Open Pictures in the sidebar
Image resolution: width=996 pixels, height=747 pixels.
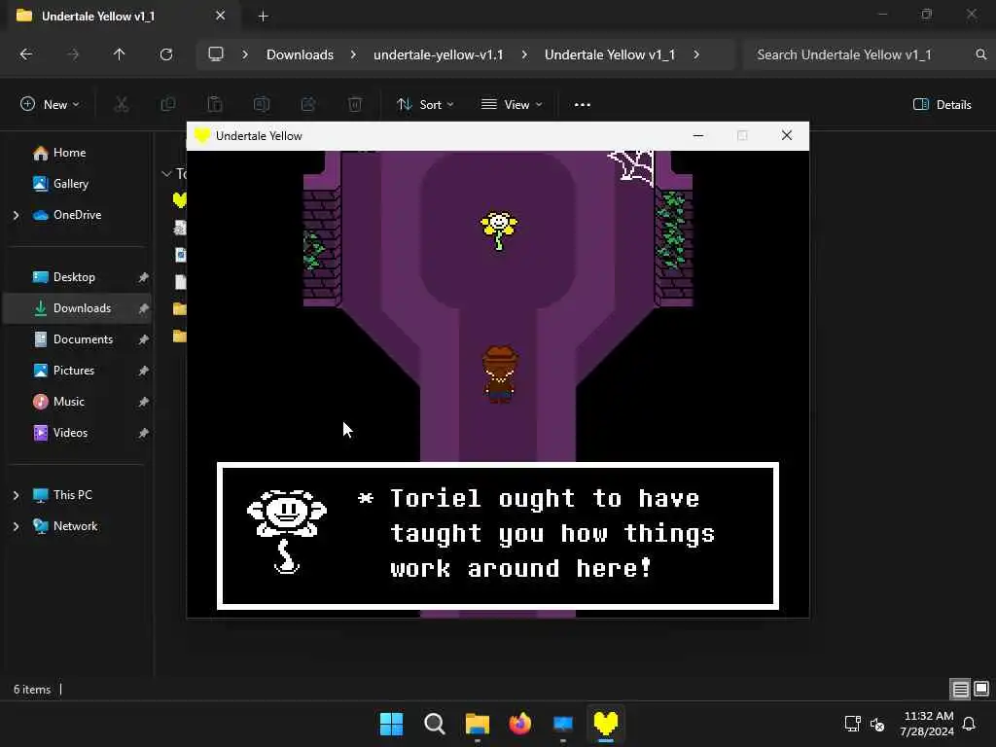pyautogui.click(x=74, y=371)
